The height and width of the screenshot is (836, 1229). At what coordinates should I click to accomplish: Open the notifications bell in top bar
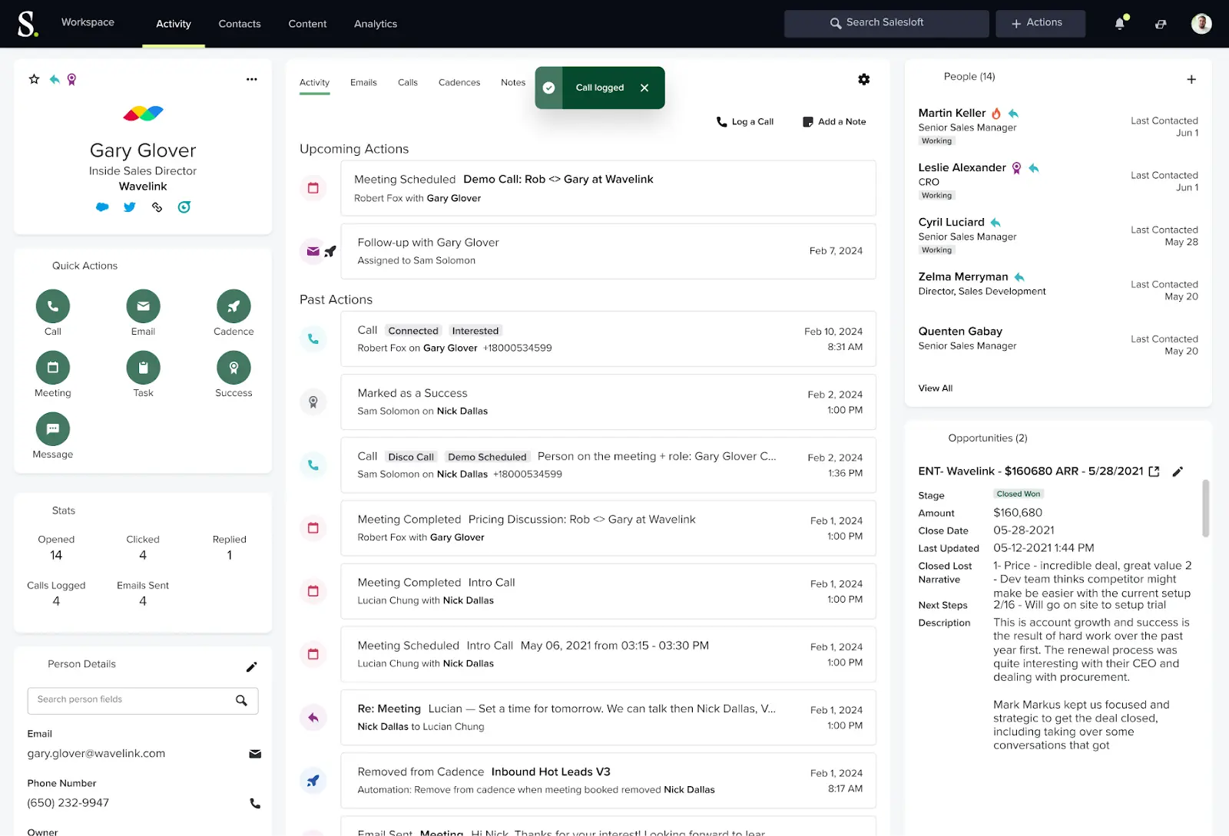coord(1120,23)
